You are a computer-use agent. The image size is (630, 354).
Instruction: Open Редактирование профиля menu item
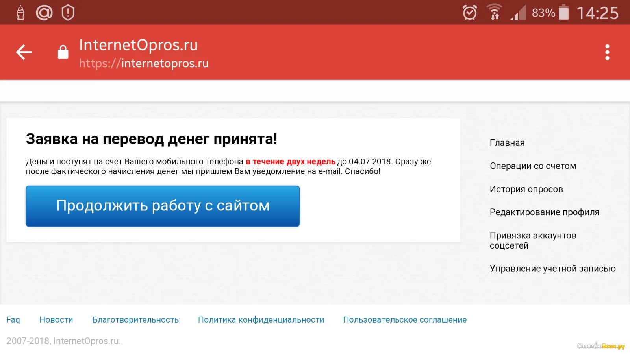(x=545, y=212)
